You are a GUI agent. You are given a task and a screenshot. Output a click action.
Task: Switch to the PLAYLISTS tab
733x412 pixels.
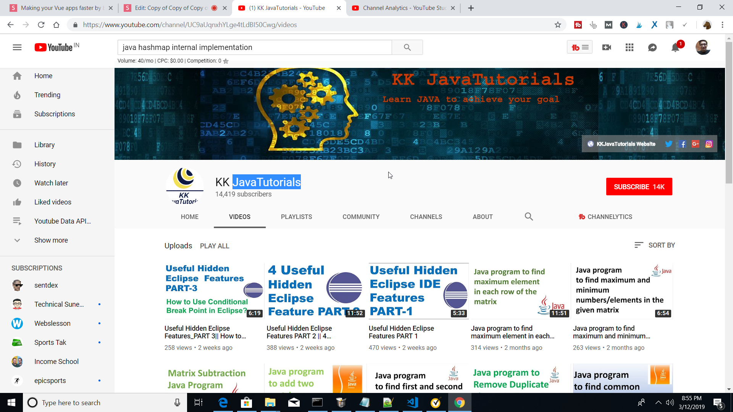click(296, 217)
